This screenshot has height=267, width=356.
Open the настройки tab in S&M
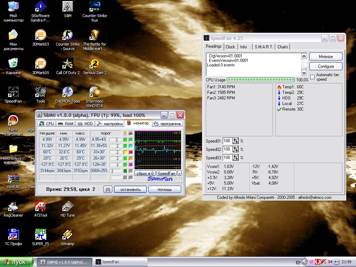[110, 123]
